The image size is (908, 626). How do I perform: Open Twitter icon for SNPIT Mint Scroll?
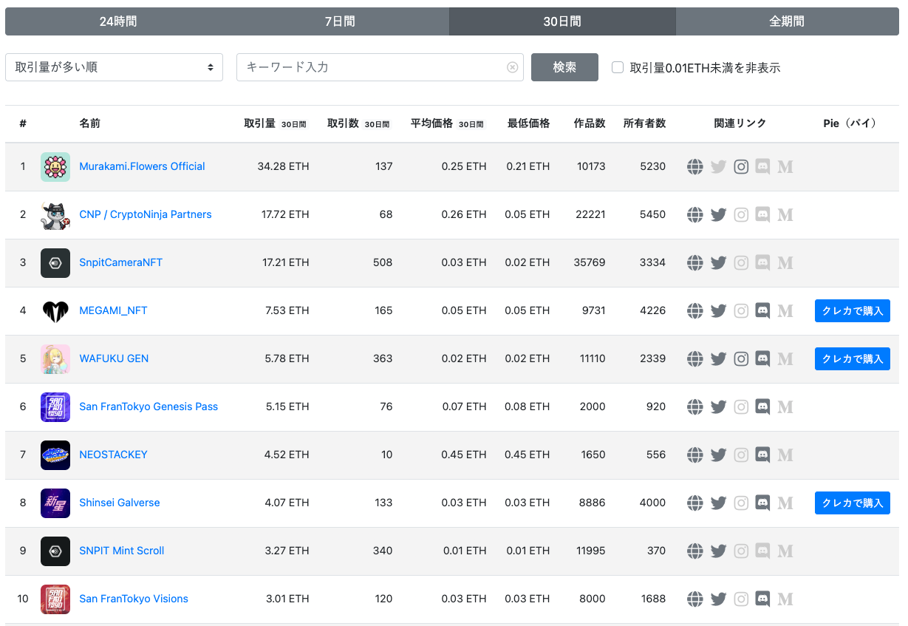pyautogui.click(x=718, y=551)
